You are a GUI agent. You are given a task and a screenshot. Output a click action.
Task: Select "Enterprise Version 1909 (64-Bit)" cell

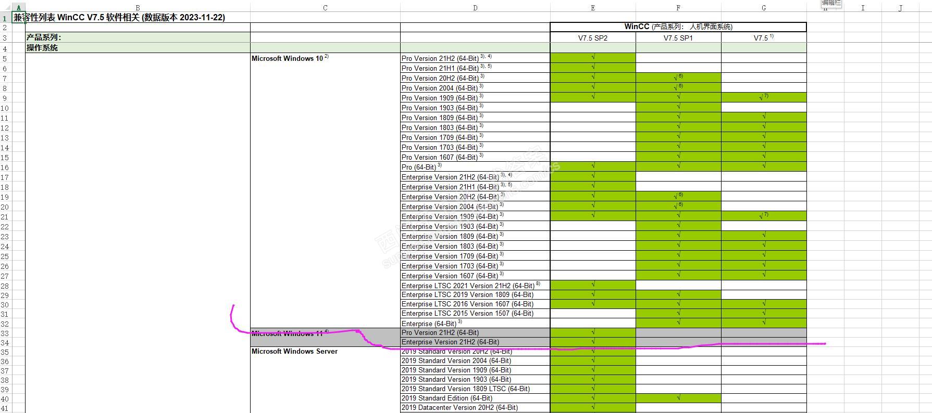tap(475, 216)
